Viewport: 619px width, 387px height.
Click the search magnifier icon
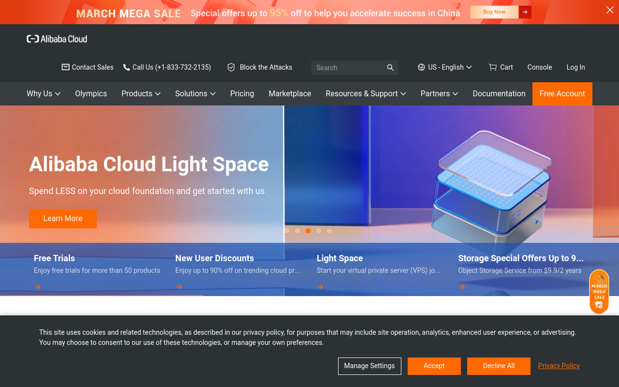[x=390, y=68]
